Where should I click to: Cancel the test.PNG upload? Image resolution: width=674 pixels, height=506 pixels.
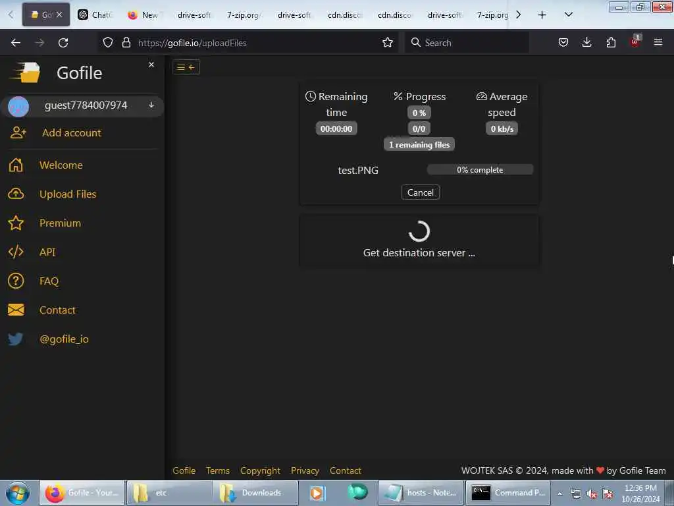click(x=421, y=192)
